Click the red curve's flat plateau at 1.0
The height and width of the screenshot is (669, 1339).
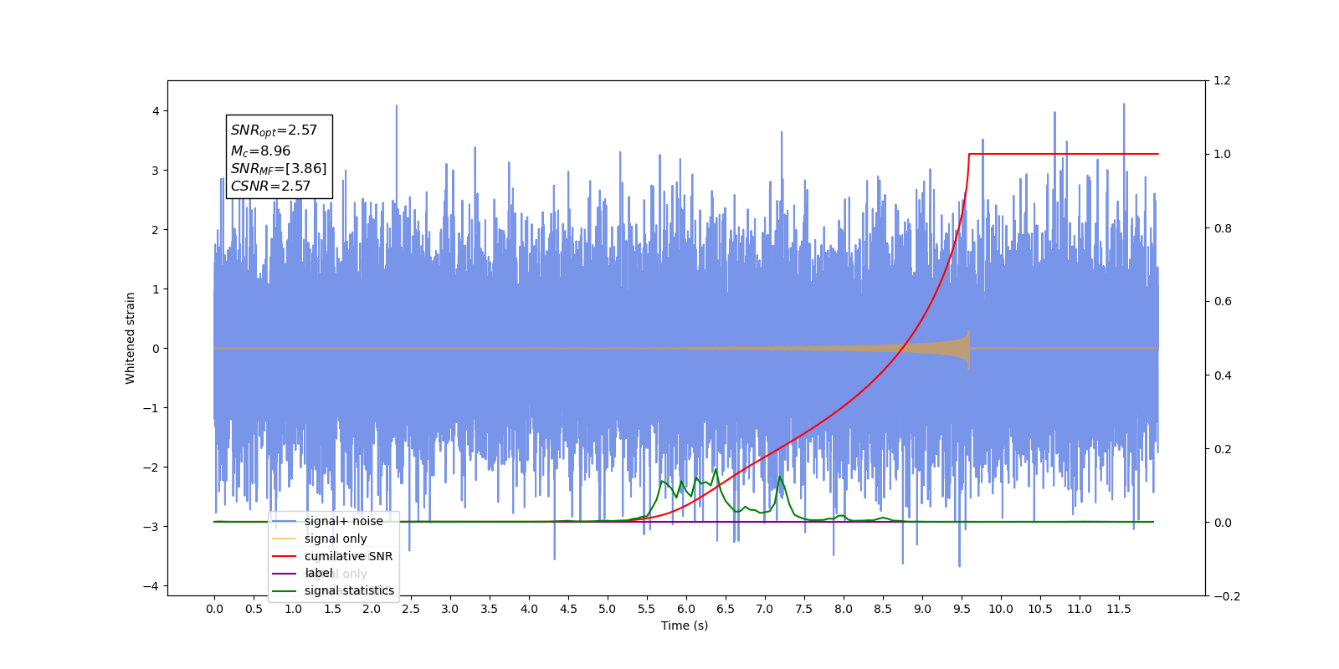tap(1063, 154)
